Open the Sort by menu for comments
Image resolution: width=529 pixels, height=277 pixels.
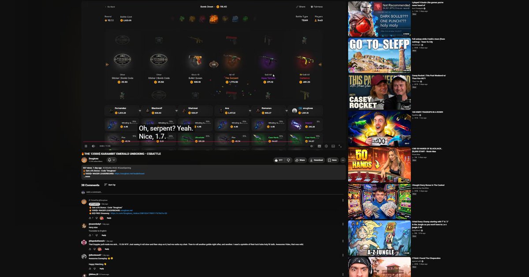pos(110,185)
